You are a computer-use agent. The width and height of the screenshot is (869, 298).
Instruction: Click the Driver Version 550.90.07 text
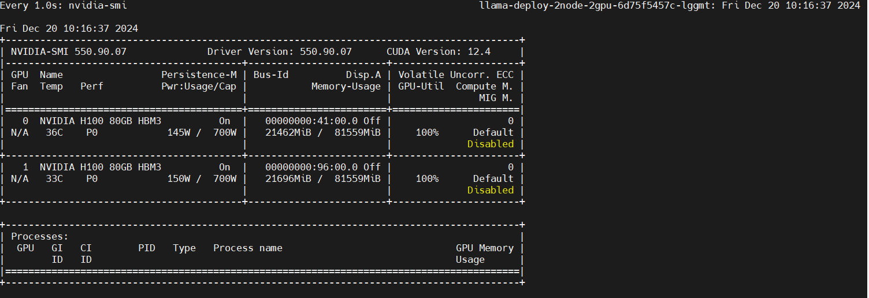pyautogui.click(x=279, y=51)
